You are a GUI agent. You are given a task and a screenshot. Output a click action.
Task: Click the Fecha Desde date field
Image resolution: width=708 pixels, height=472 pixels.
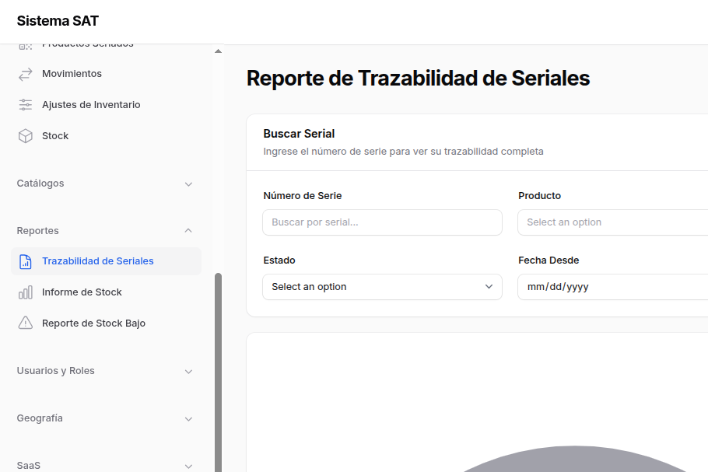pos(612,287)
